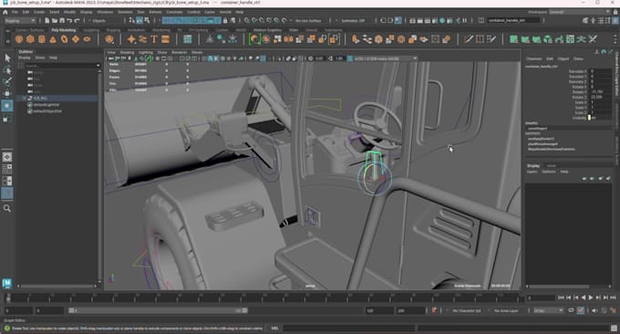620x334 pixels.
Task: Activate the Move tool in the toolbox
Action: coord(7,94)
